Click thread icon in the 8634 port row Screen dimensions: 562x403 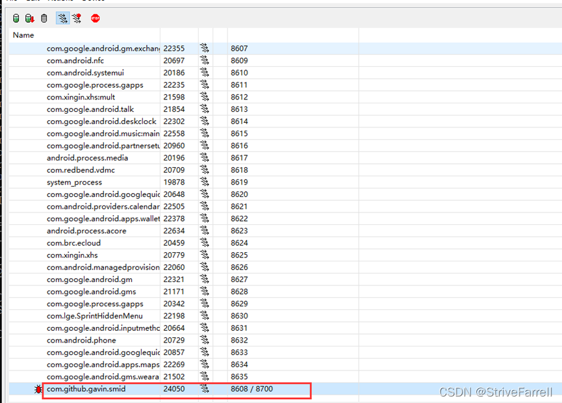point(204,364)
